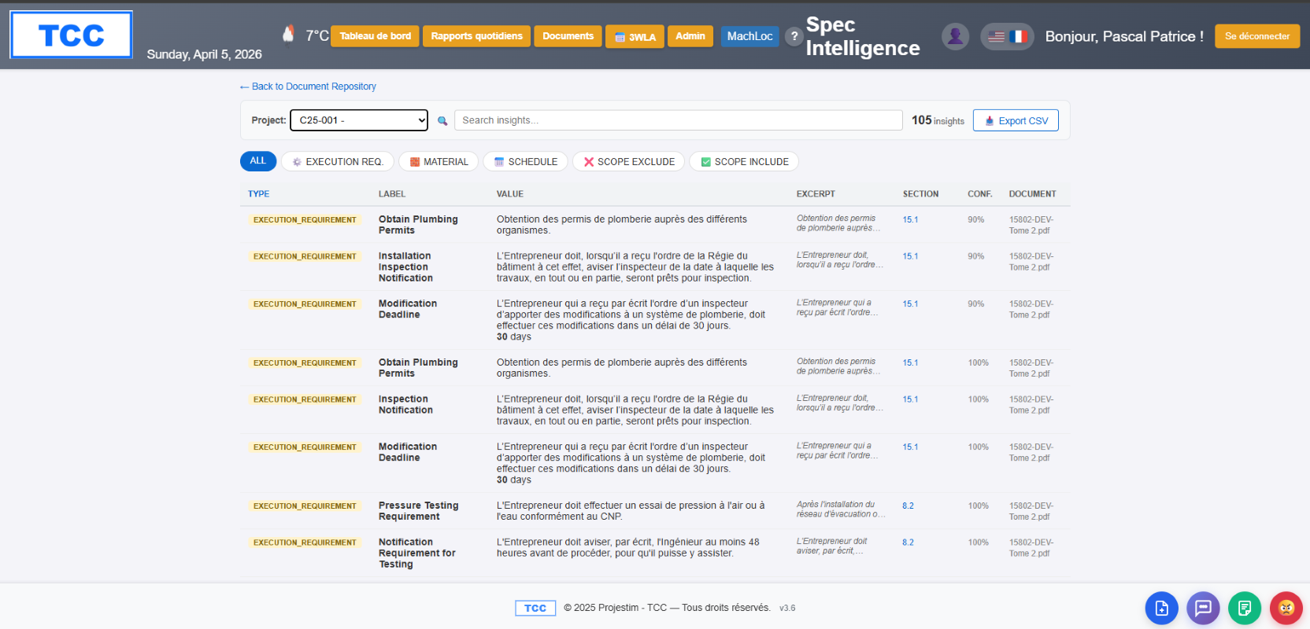Open the blue document upload floating button
1310x629 pixels.
pyautogui.click(x=1161, y=608)
